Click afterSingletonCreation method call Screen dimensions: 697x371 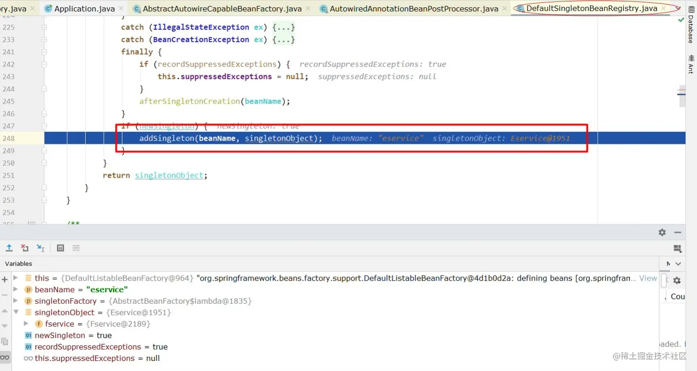click(189, 101)
